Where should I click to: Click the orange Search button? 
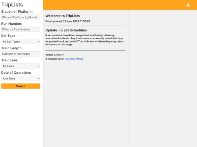click(x=20, y=86)
